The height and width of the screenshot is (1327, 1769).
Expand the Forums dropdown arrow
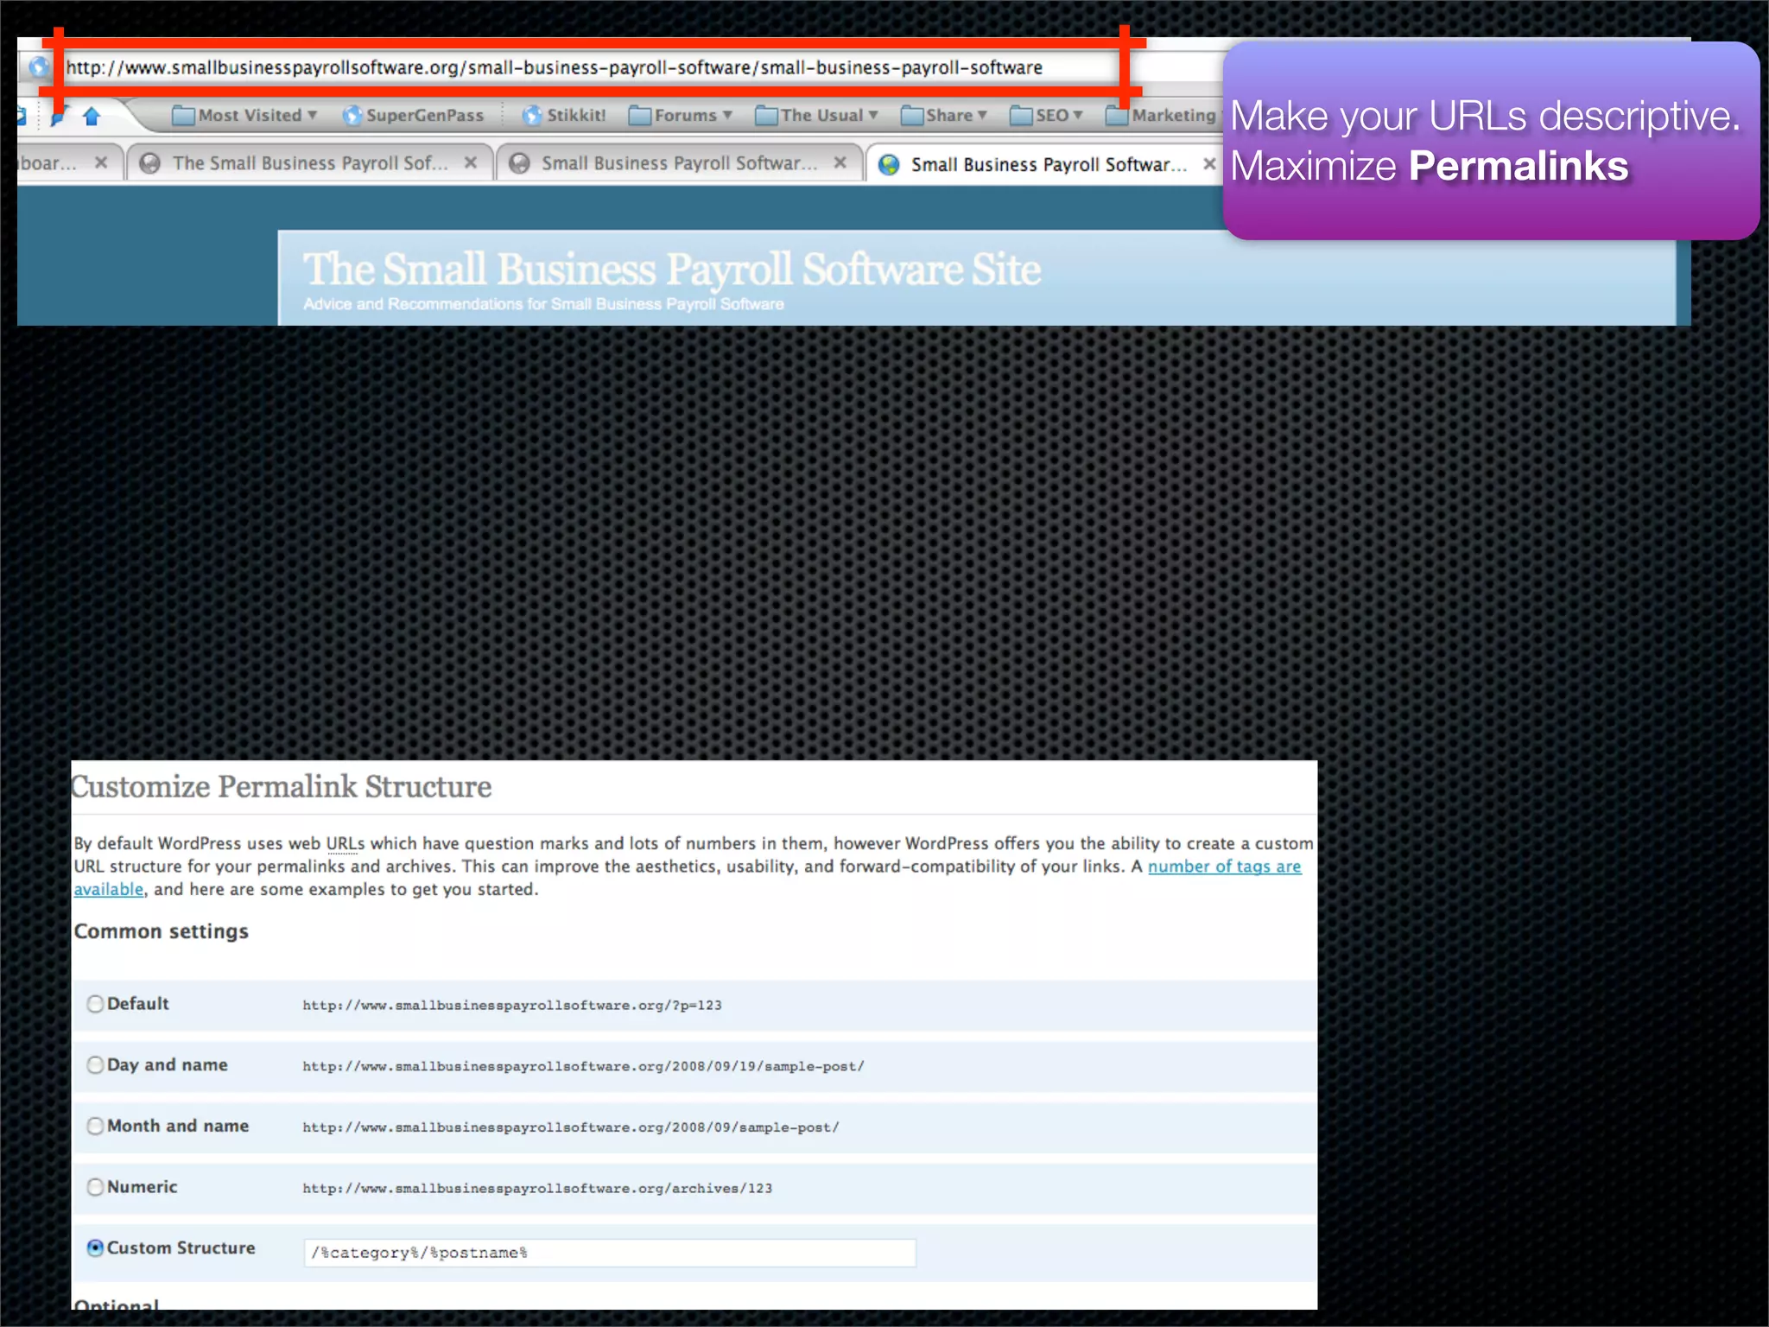(727, 116)
